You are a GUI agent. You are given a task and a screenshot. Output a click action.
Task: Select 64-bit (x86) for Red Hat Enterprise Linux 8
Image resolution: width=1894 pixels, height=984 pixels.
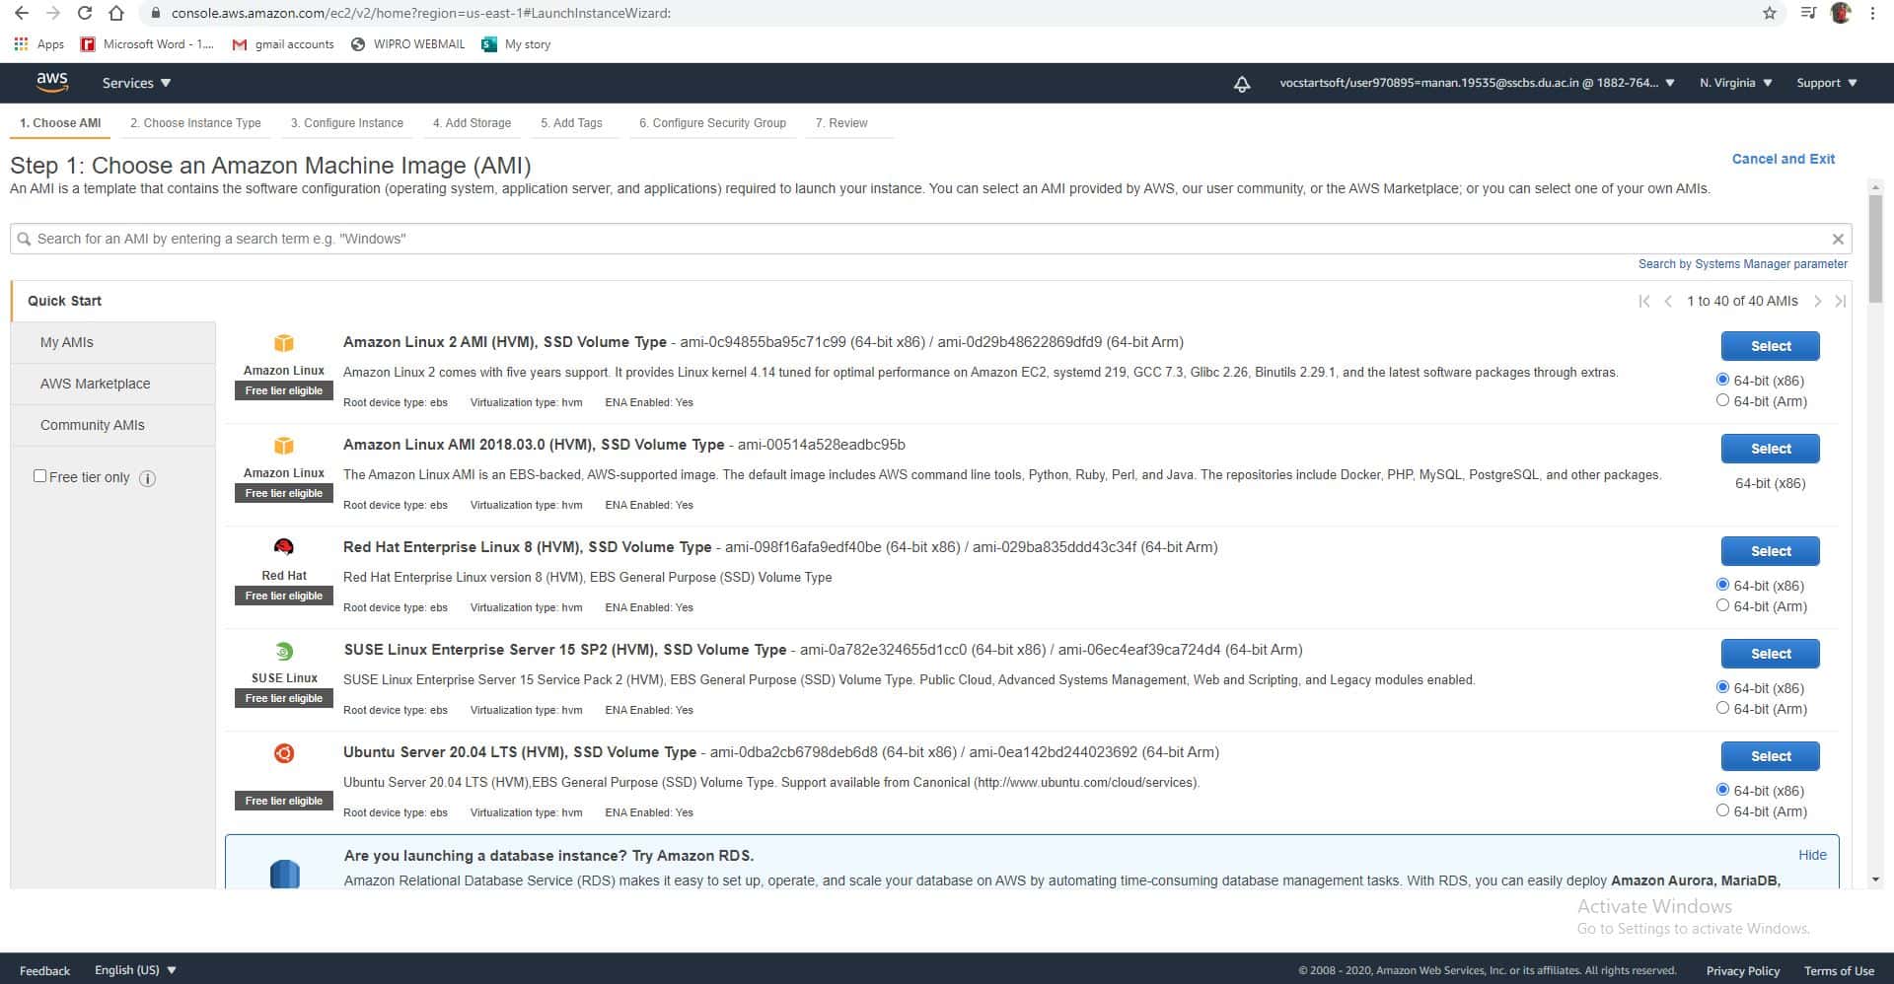(1722, 585)
